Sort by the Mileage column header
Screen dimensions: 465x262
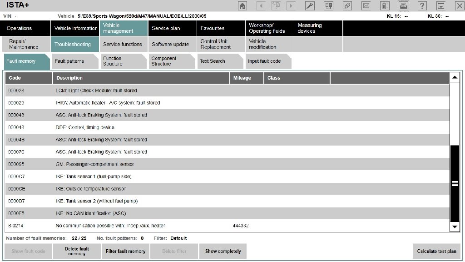pyautogui.click(x=247, y=78)
